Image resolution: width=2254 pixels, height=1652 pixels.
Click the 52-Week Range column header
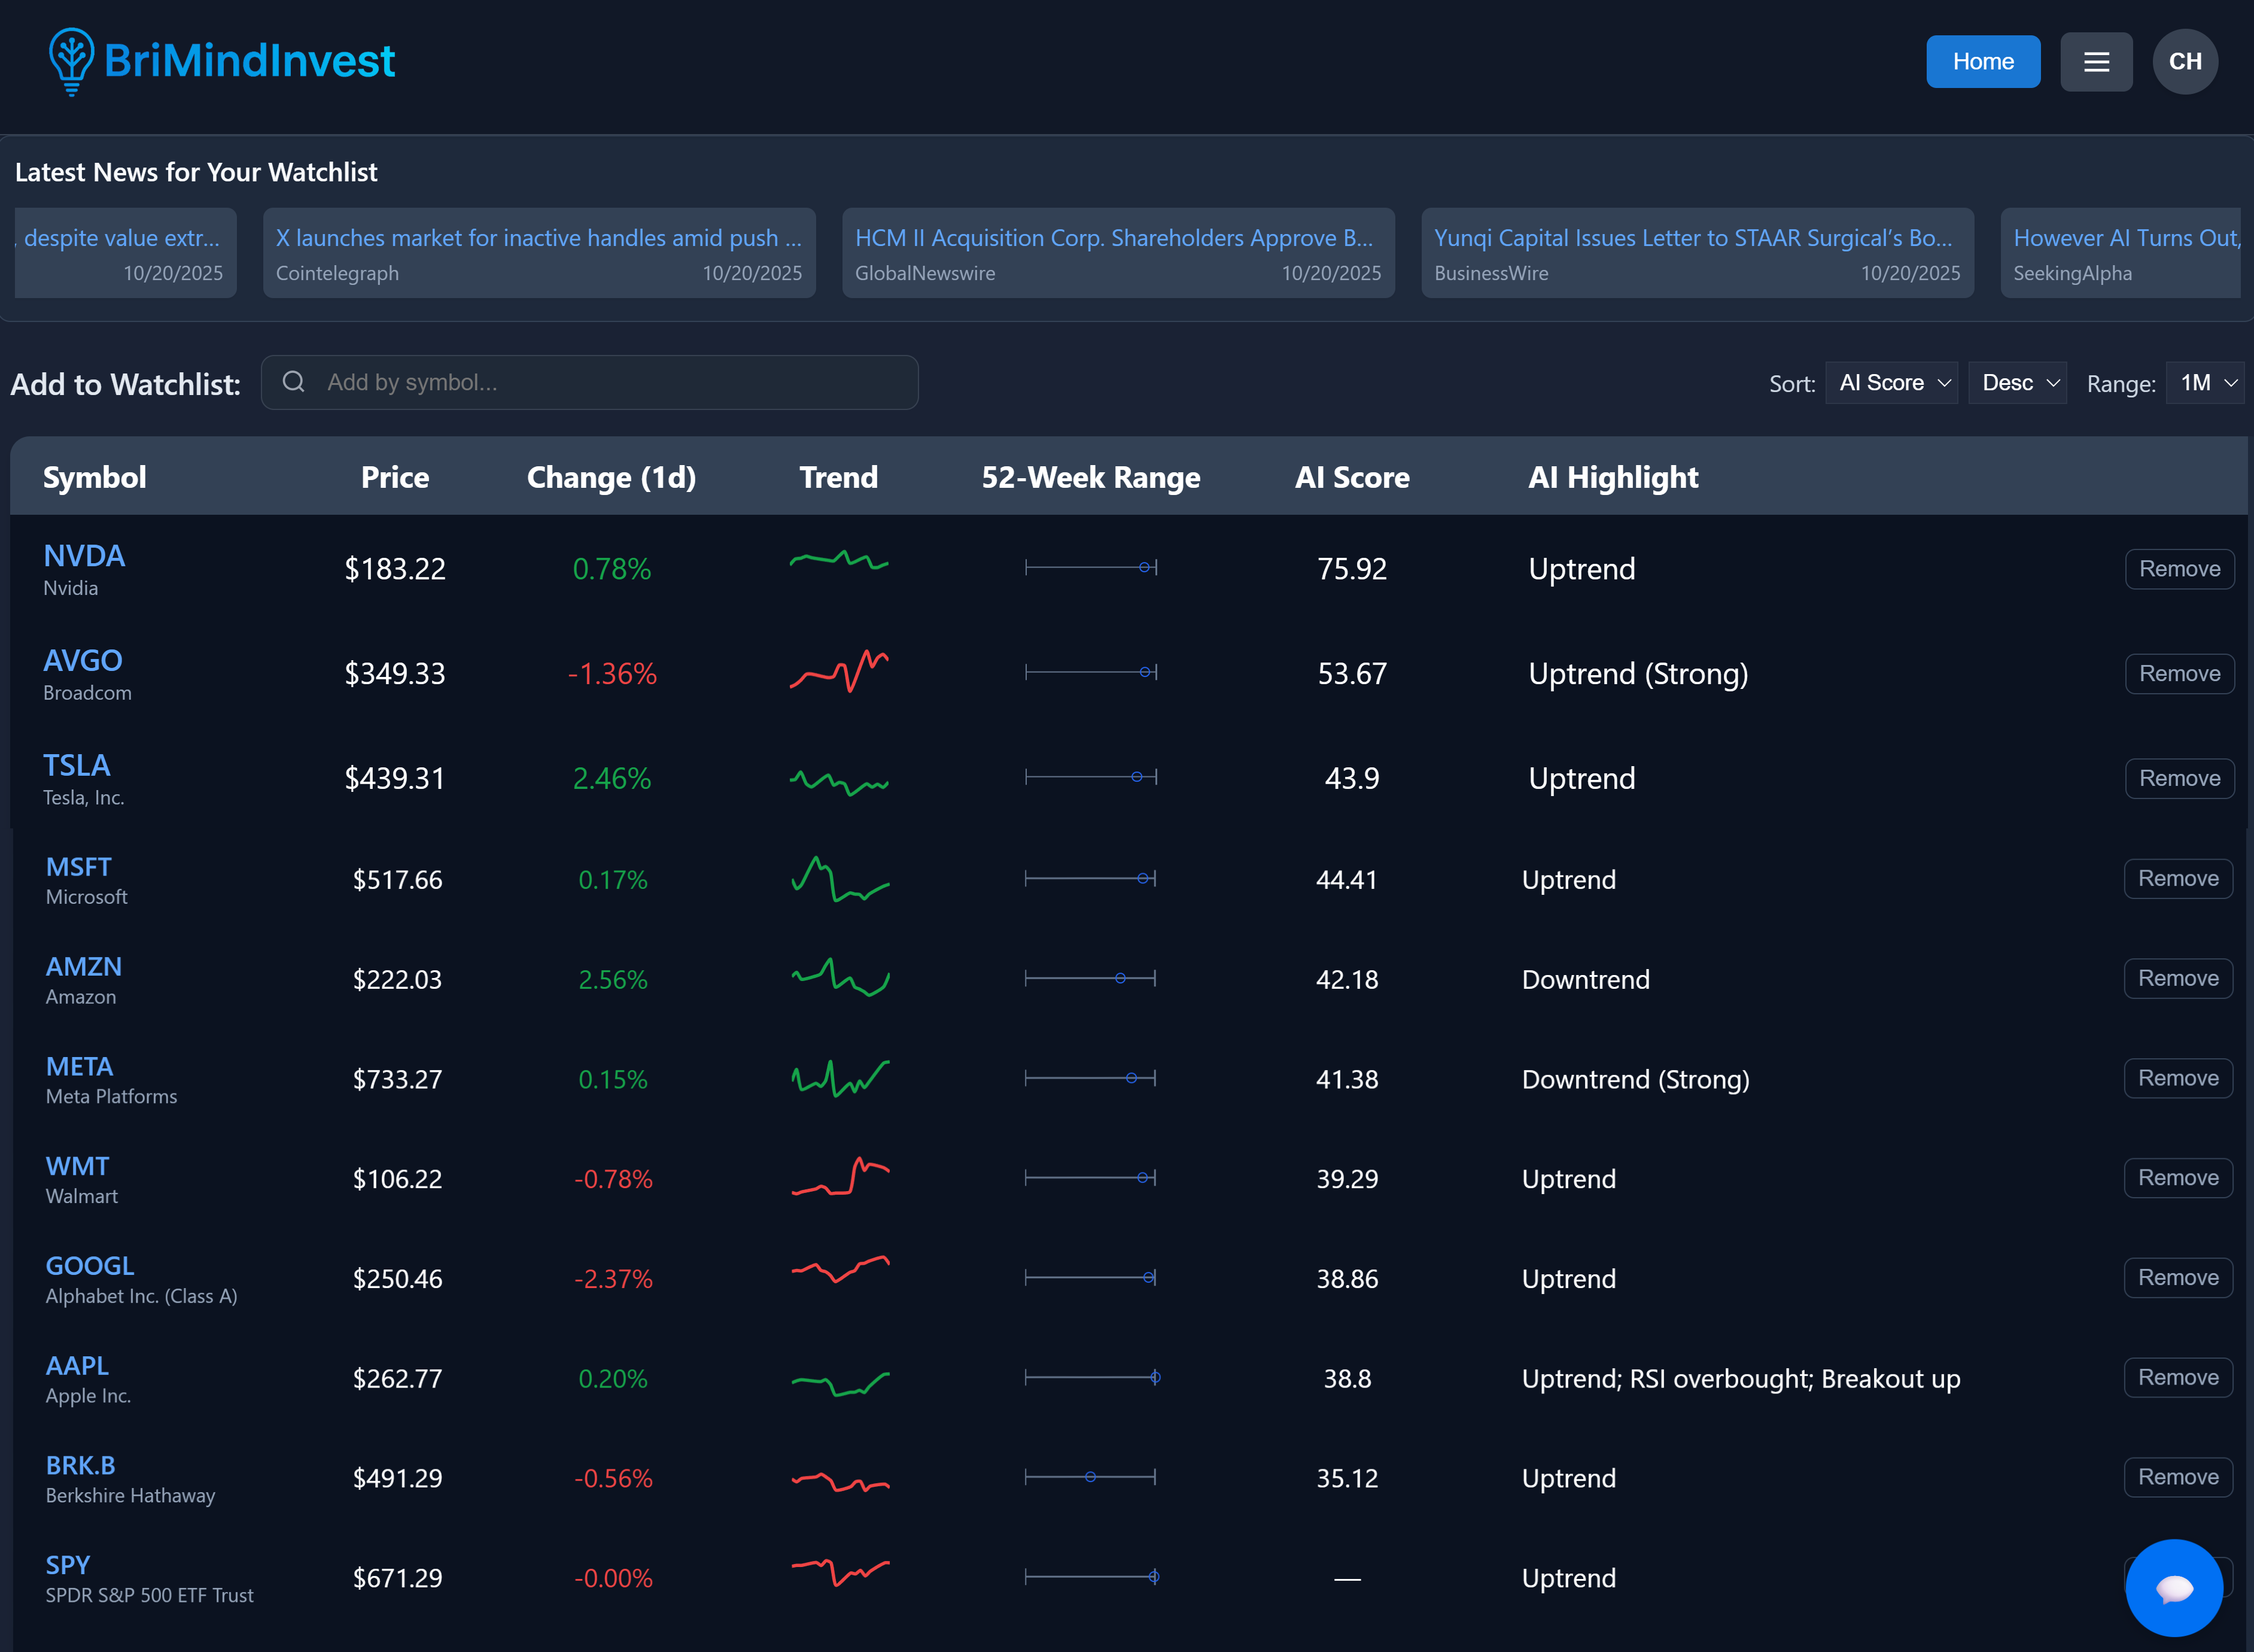[x=1091, y=477]
